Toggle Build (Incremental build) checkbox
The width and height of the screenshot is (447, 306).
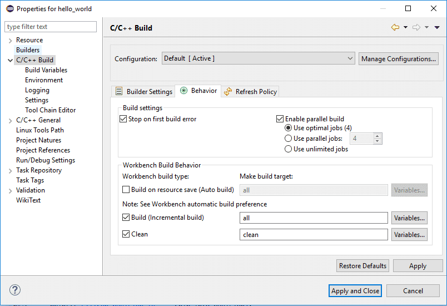126,218
